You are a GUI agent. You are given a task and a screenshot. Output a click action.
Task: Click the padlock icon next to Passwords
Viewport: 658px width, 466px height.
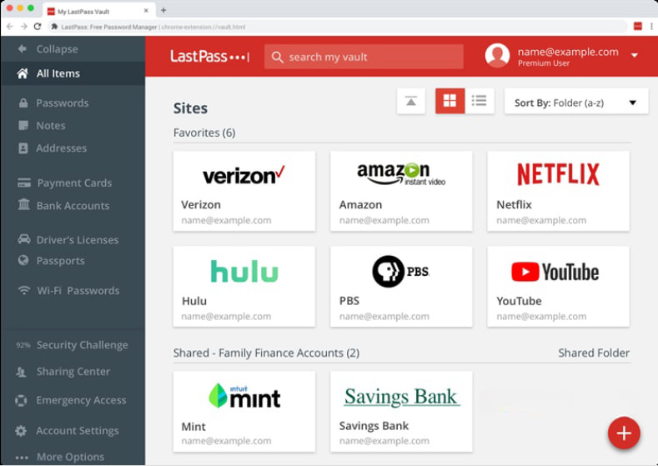pyautogui.click(x=23, y=103)
